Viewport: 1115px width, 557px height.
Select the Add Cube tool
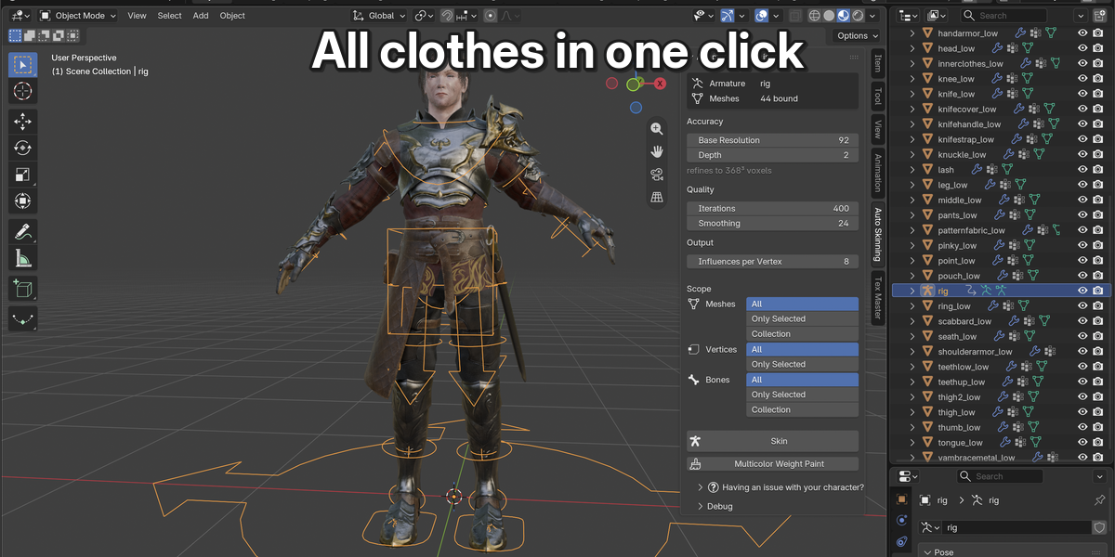point(23,289)
